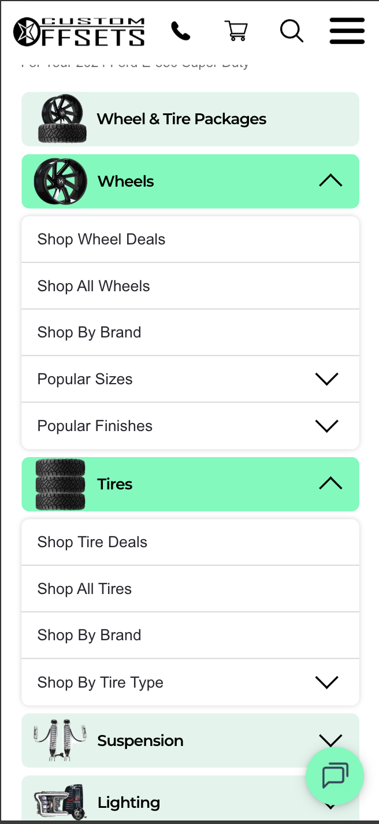
Task: Collapse the Tires category section
Action: pyautogui.click(x=330, y=482)
